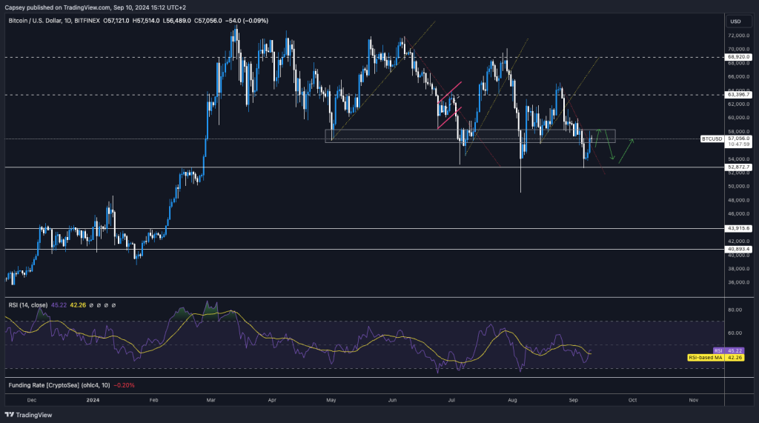
Task: Click the Mar label on the time axis
Action: [211, 399]
